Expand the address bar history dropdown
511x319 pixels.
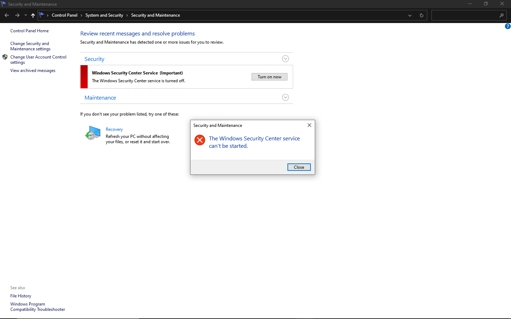pyautogui.click(x=410, y=15)
